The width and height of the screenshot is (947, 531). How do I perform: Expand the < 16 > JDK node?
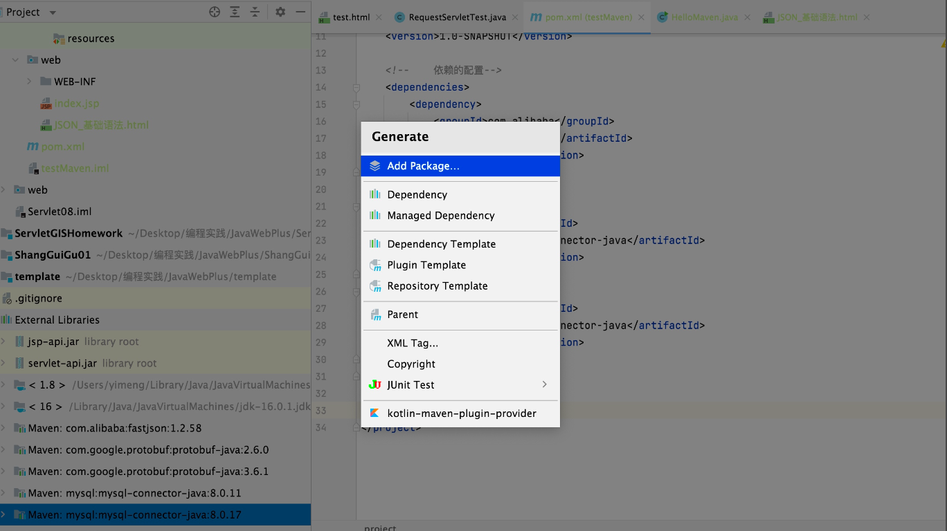point(3,407)
